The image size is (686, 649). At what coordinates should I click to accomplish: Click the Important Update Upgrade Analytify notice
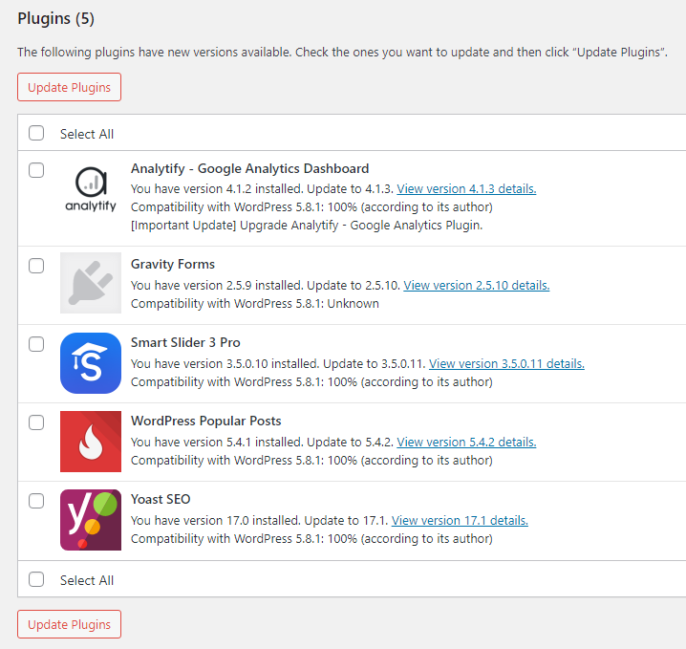pos(307,225)
